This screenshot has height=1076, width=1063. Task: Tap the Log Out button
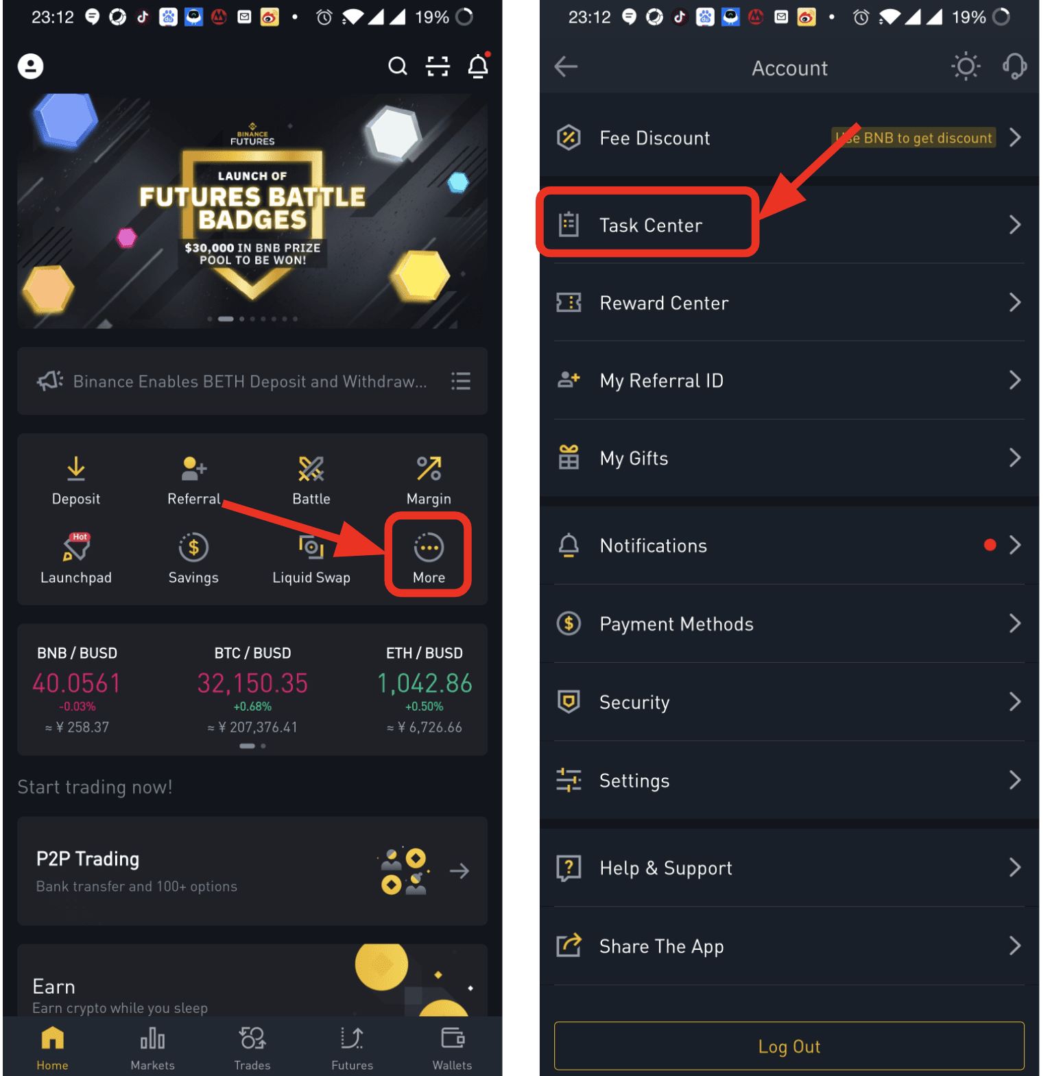click(x=789, y=1046)
